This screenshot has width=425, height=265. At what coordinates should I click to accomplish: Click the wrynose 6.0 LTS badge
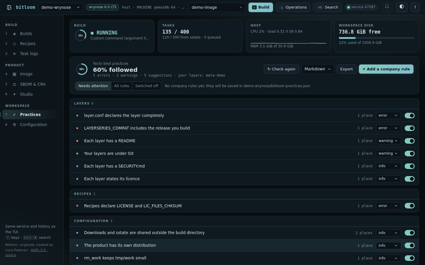tap(102, 7)
